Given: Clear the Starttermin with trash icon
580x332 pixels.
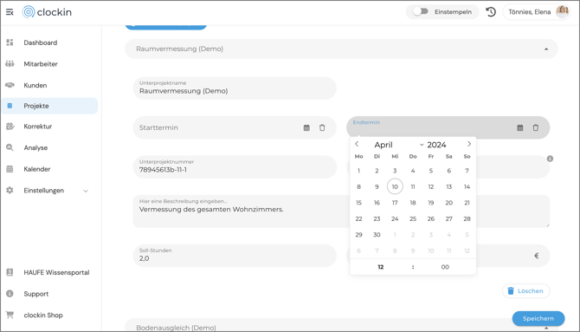Looking at the screenshot, I should point(322,127).
